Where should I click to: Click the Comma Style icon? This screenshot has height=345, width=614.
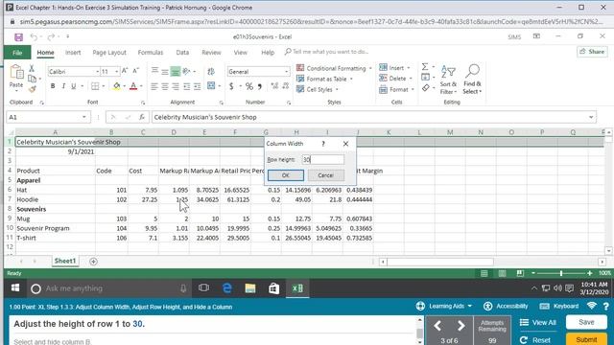point(260,86)
